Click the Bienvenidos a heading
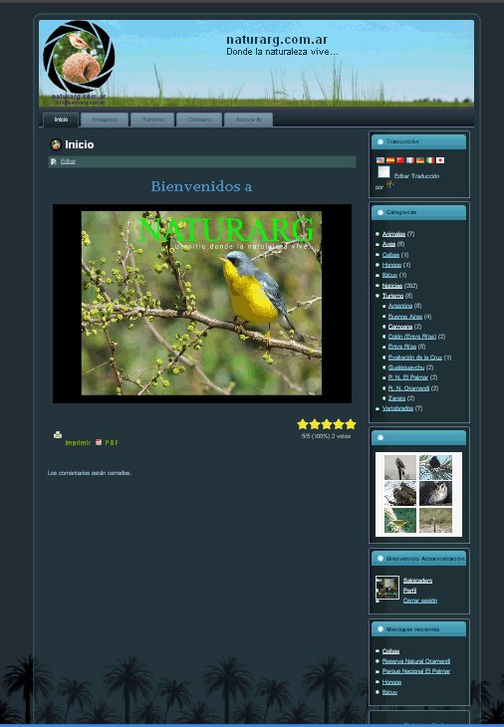The width and height of the screenshot is (504, 727). (x=201, y=186)
